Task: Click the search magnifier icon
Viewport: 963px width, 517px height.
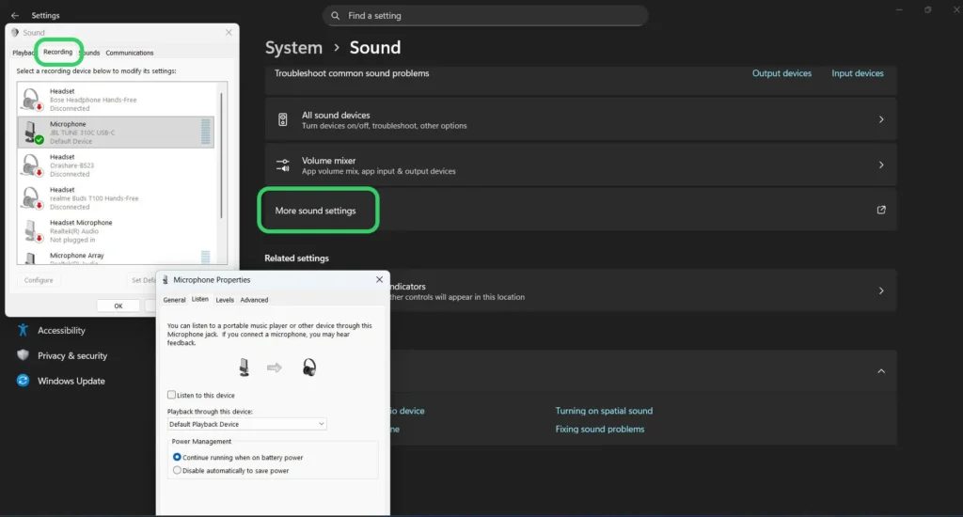Action: [336, 15]
